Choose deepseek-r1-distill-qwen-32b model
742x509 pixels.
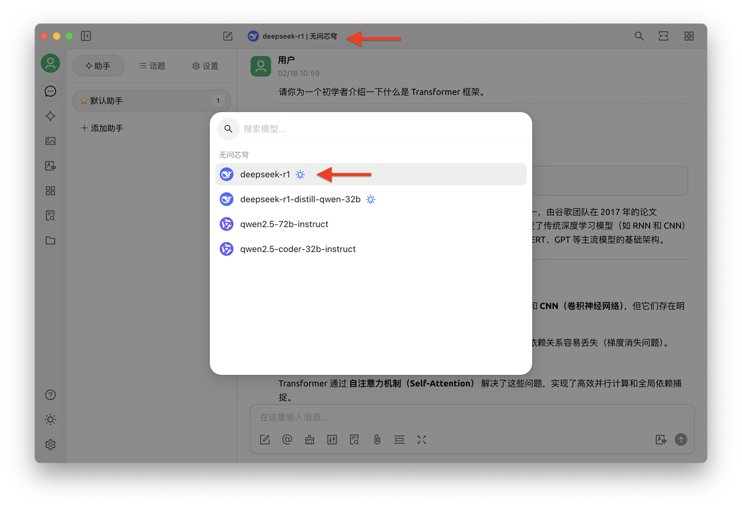[x=300, y=199]
